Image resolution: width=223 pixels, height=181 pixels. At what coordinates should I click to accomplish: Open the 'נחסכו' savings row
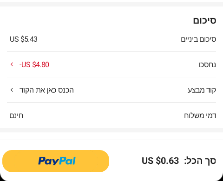coord(111,64)
